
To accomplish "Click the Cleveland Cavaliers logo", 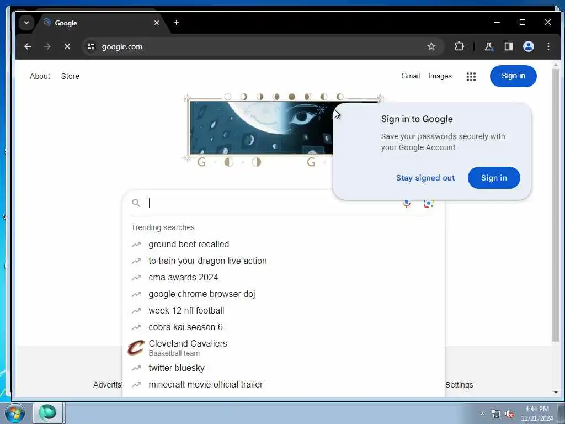I will [136, 348].
